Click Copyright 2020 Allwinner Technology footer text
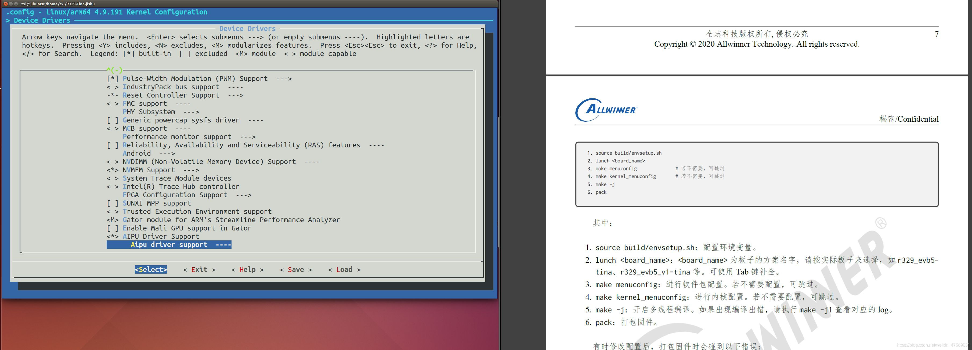 tap(757, 44)
